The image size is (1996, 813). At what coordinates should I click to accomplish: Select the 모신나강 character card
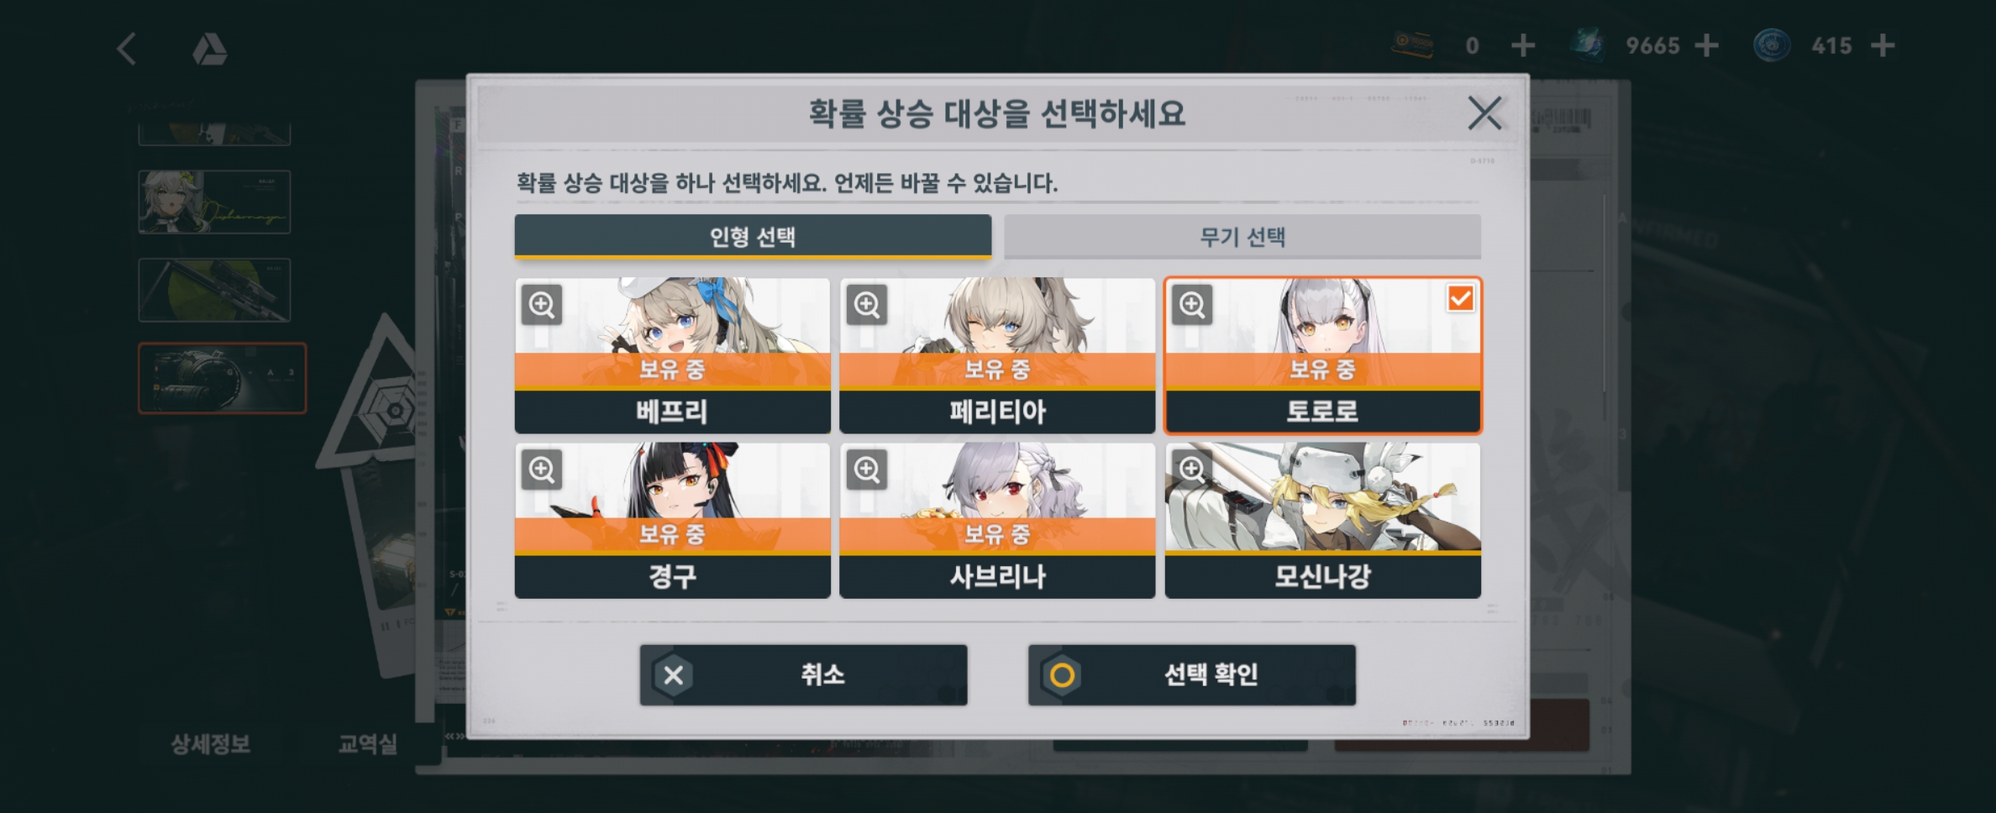[x=1322, y=521]
